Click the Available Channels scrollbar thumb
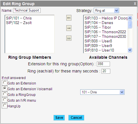Viewport: 138px width, 124px height. 130,24
